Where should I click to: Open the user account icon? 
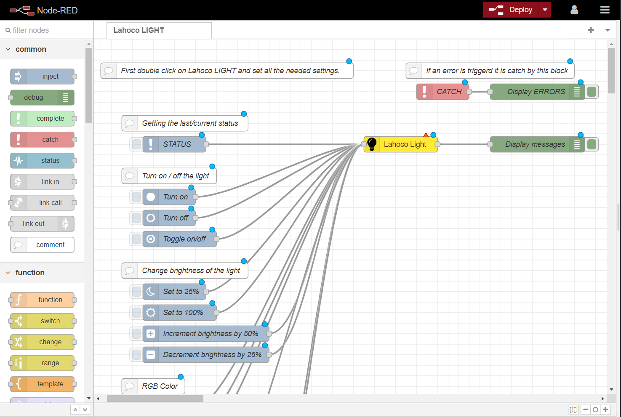(x=574, y=10)
